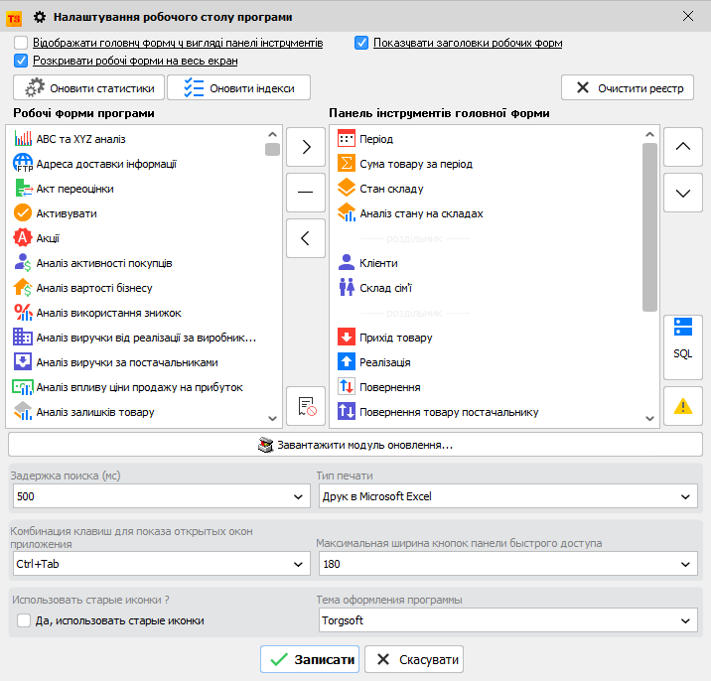Click Завантажити модуль оновлення button
The image size is (711, 681).
355,445
